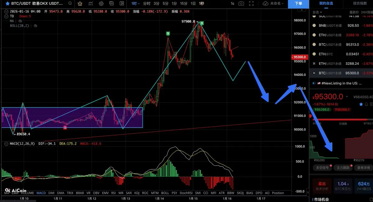This screenshot has height=202, width=373.
Task: Open 主力跟踪 button
Action: pyautogui.click(x=343, y=168)
